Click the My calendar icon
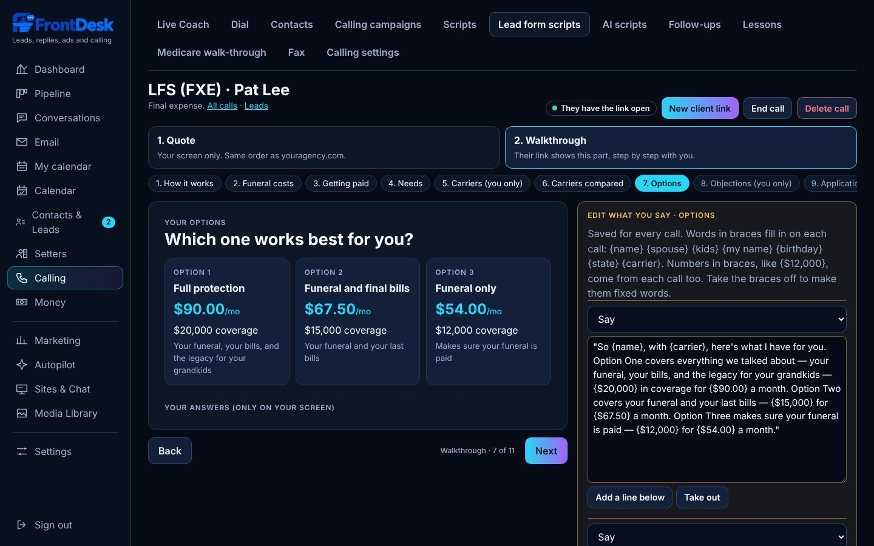Image resolution: width=874 pixels, height=546 pixels. [x=22, y=166]
